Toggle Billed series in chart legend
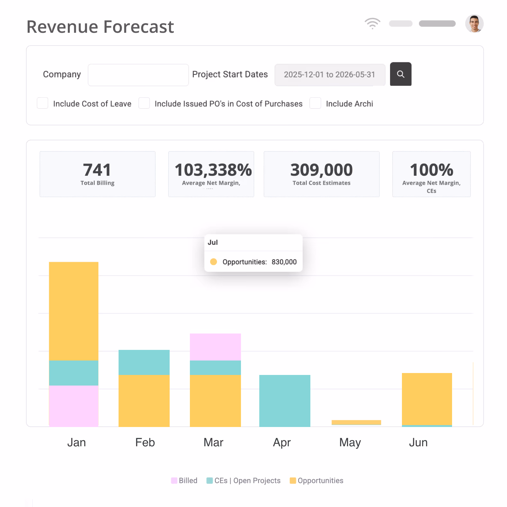This screenshot has height=507, width=507. point(184,481)
